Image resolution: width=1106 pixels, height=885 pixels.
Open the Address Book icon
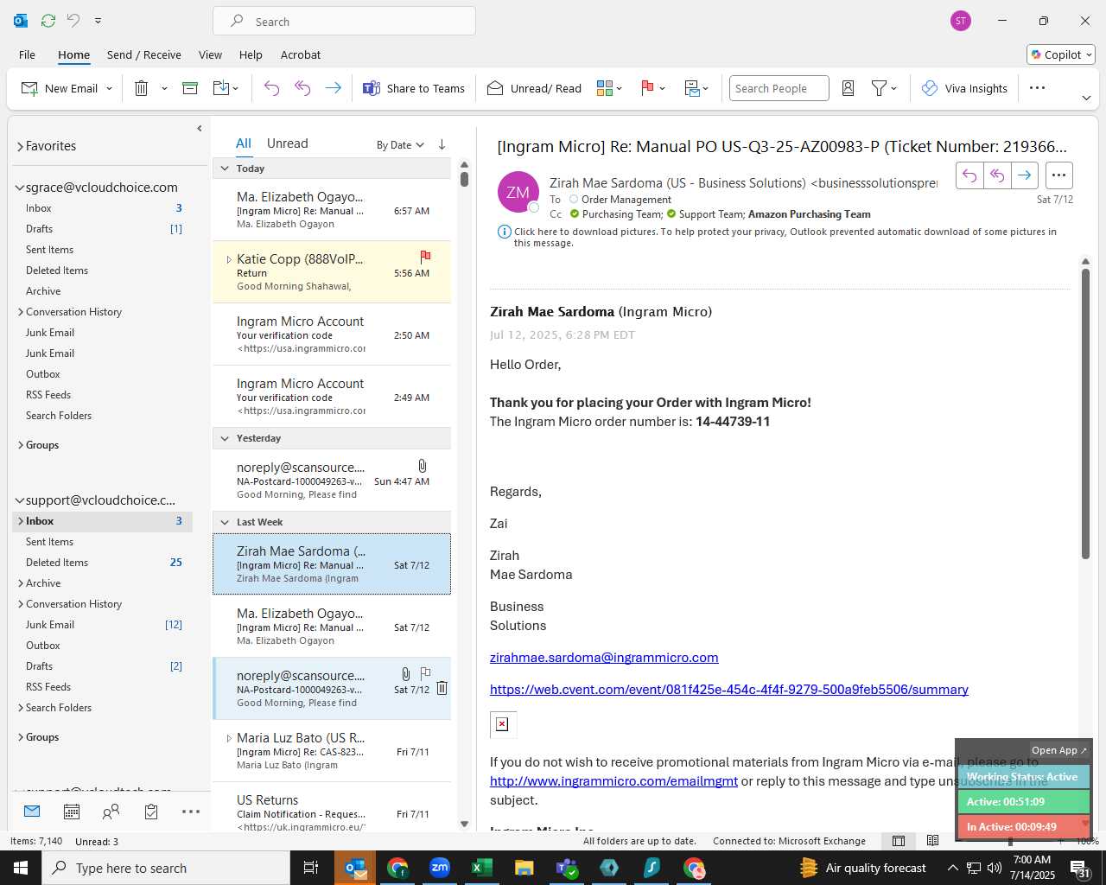849,88
